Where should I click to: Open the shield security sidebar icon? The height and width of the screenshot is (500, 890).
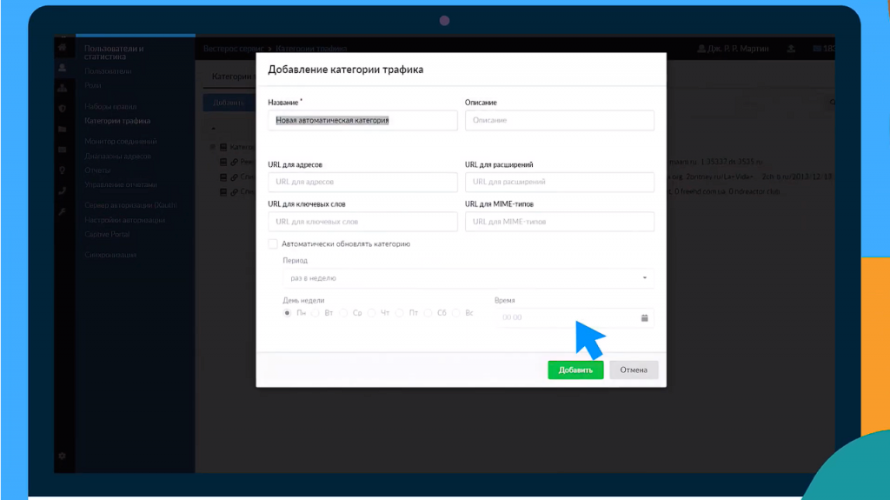(63, 109)
